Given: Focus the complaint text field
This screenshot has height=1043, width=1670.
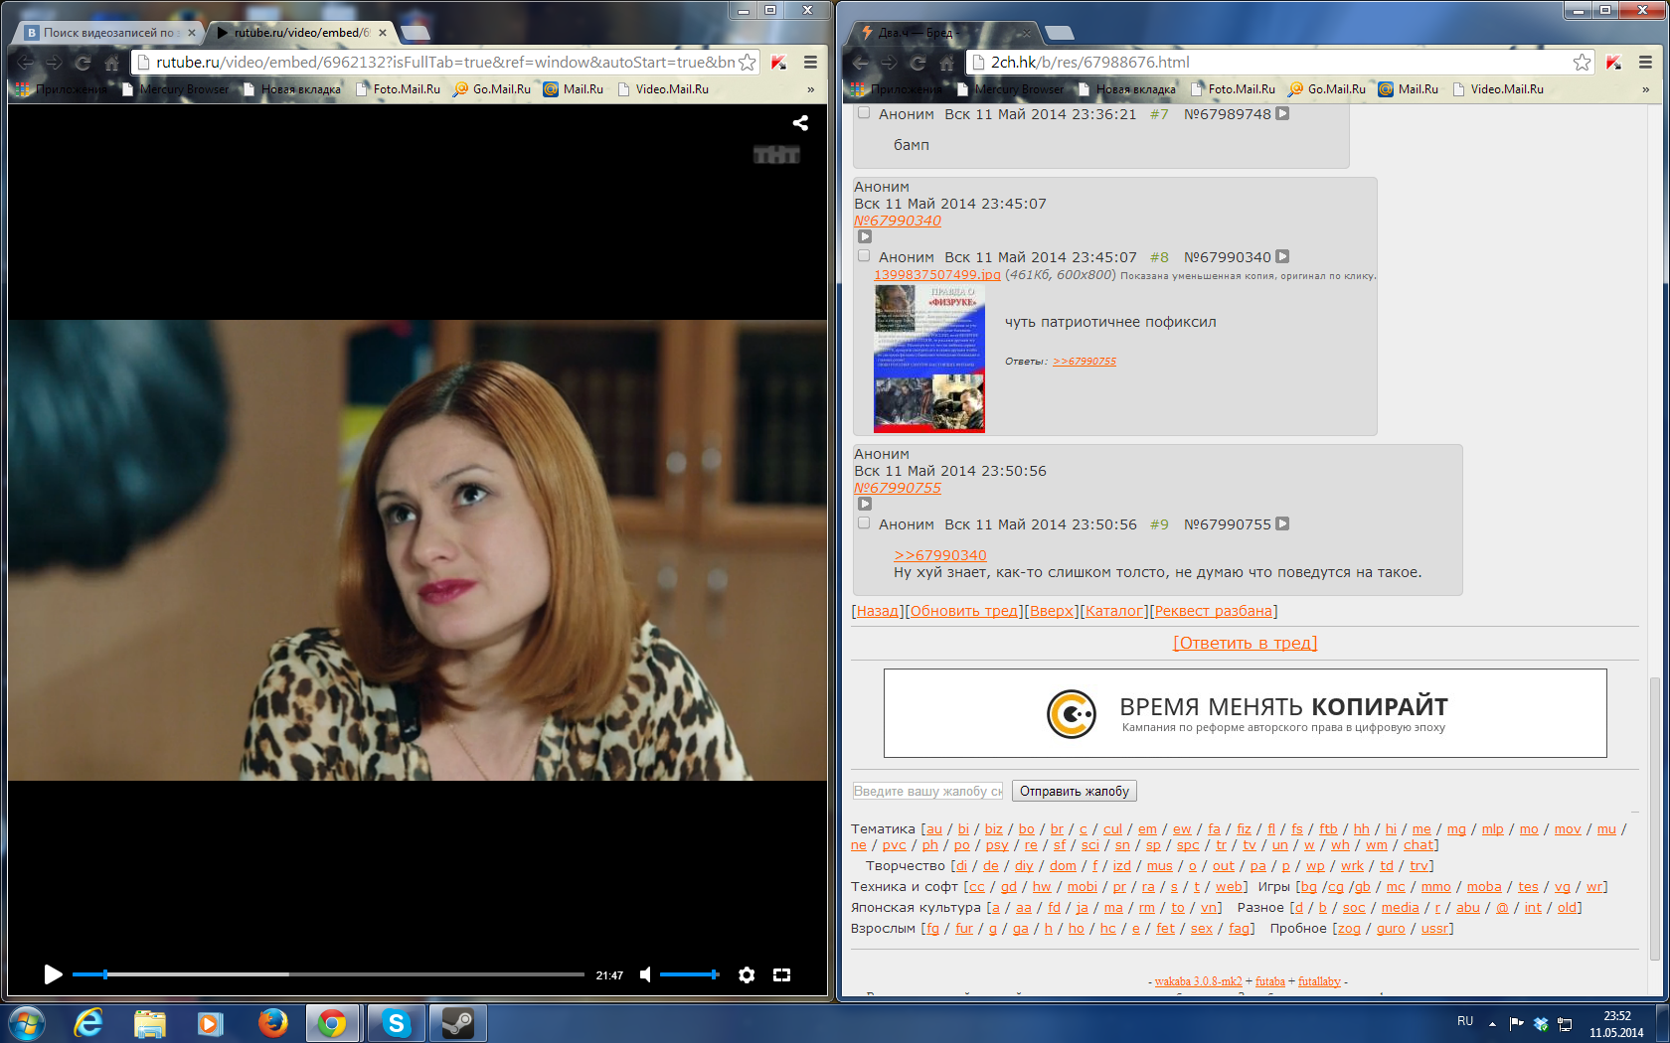Looking at the screenshot, I should tap(928, 792).
